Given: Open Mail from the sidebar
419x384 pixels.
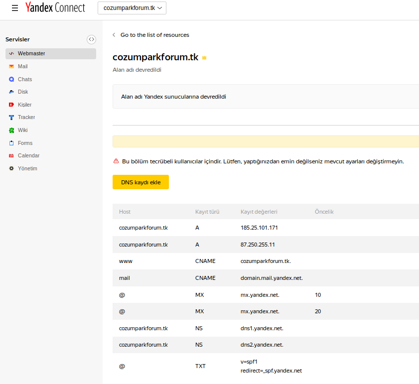Looking at the screenshot, I should tap(23, 66).
